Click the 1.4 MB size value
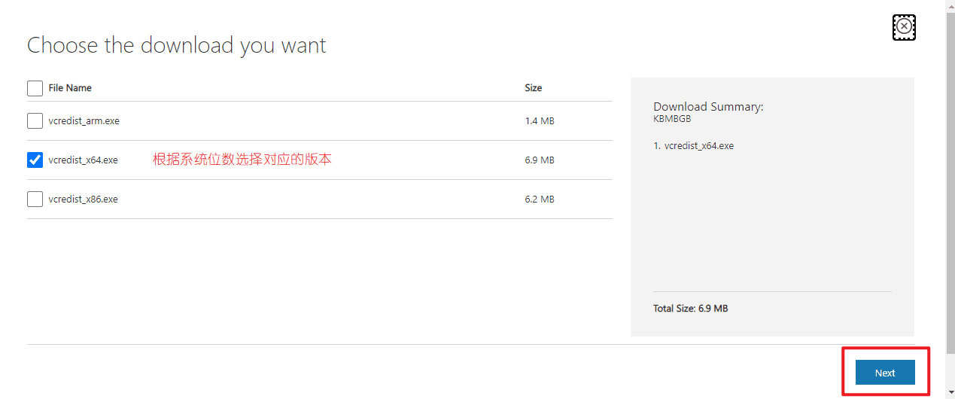 pyautogui.click(x=540, y=120)
